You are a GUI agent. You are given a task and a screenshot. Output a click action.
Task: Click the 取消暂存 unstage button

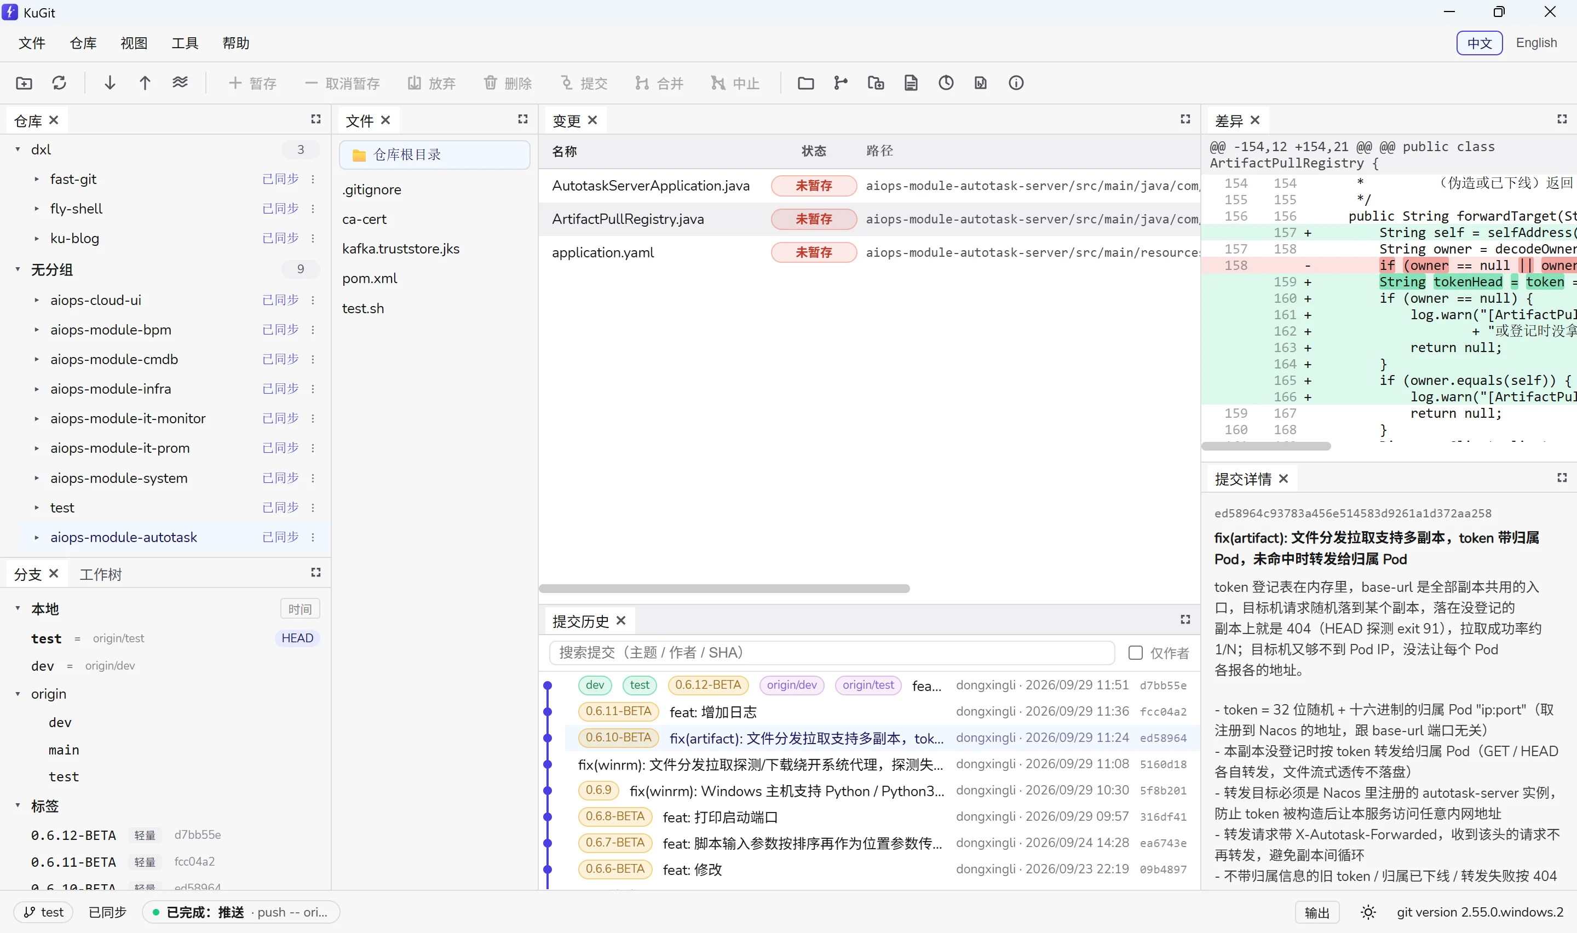coord(343,83)
